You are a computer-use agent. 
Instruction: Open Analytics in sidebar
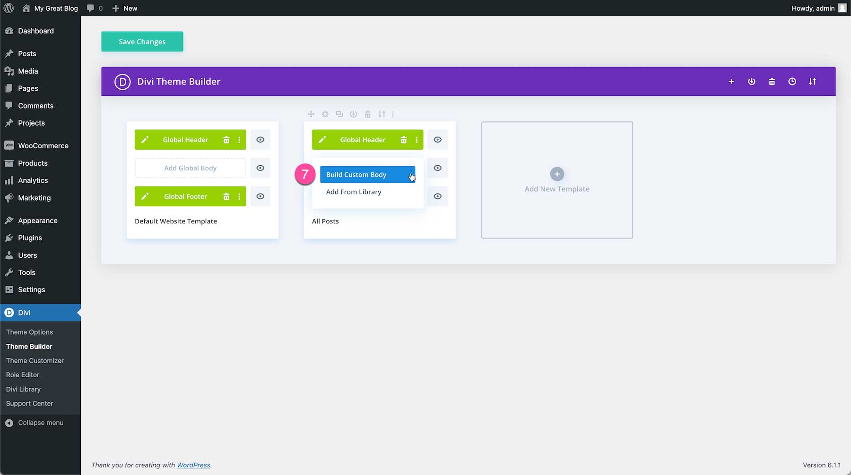pyautogui.click(x=40, y=180)
